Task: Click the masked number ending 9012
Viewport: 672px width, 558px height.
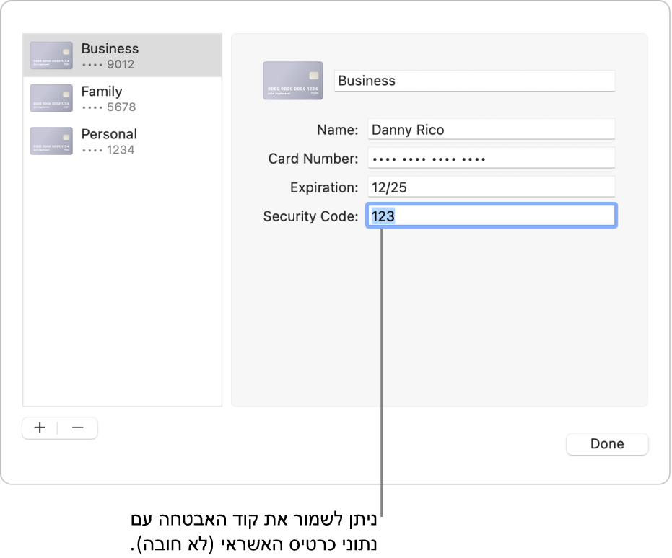Action: pyautogui.click(x=108, y=65)
